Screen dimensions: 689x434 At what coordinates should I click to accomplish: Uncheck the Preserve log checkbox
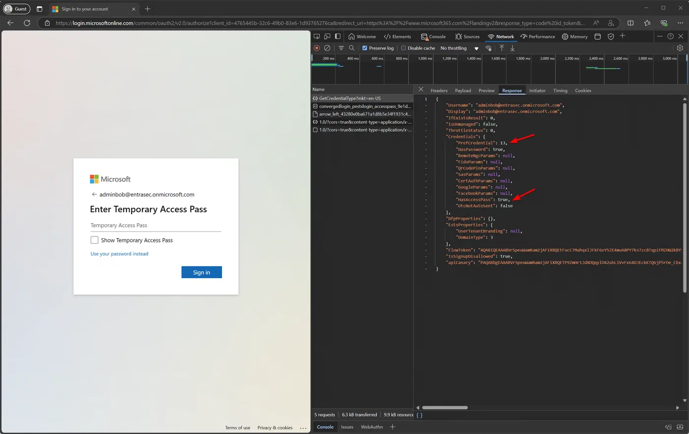pyautogui.click(x=365, y=48)
